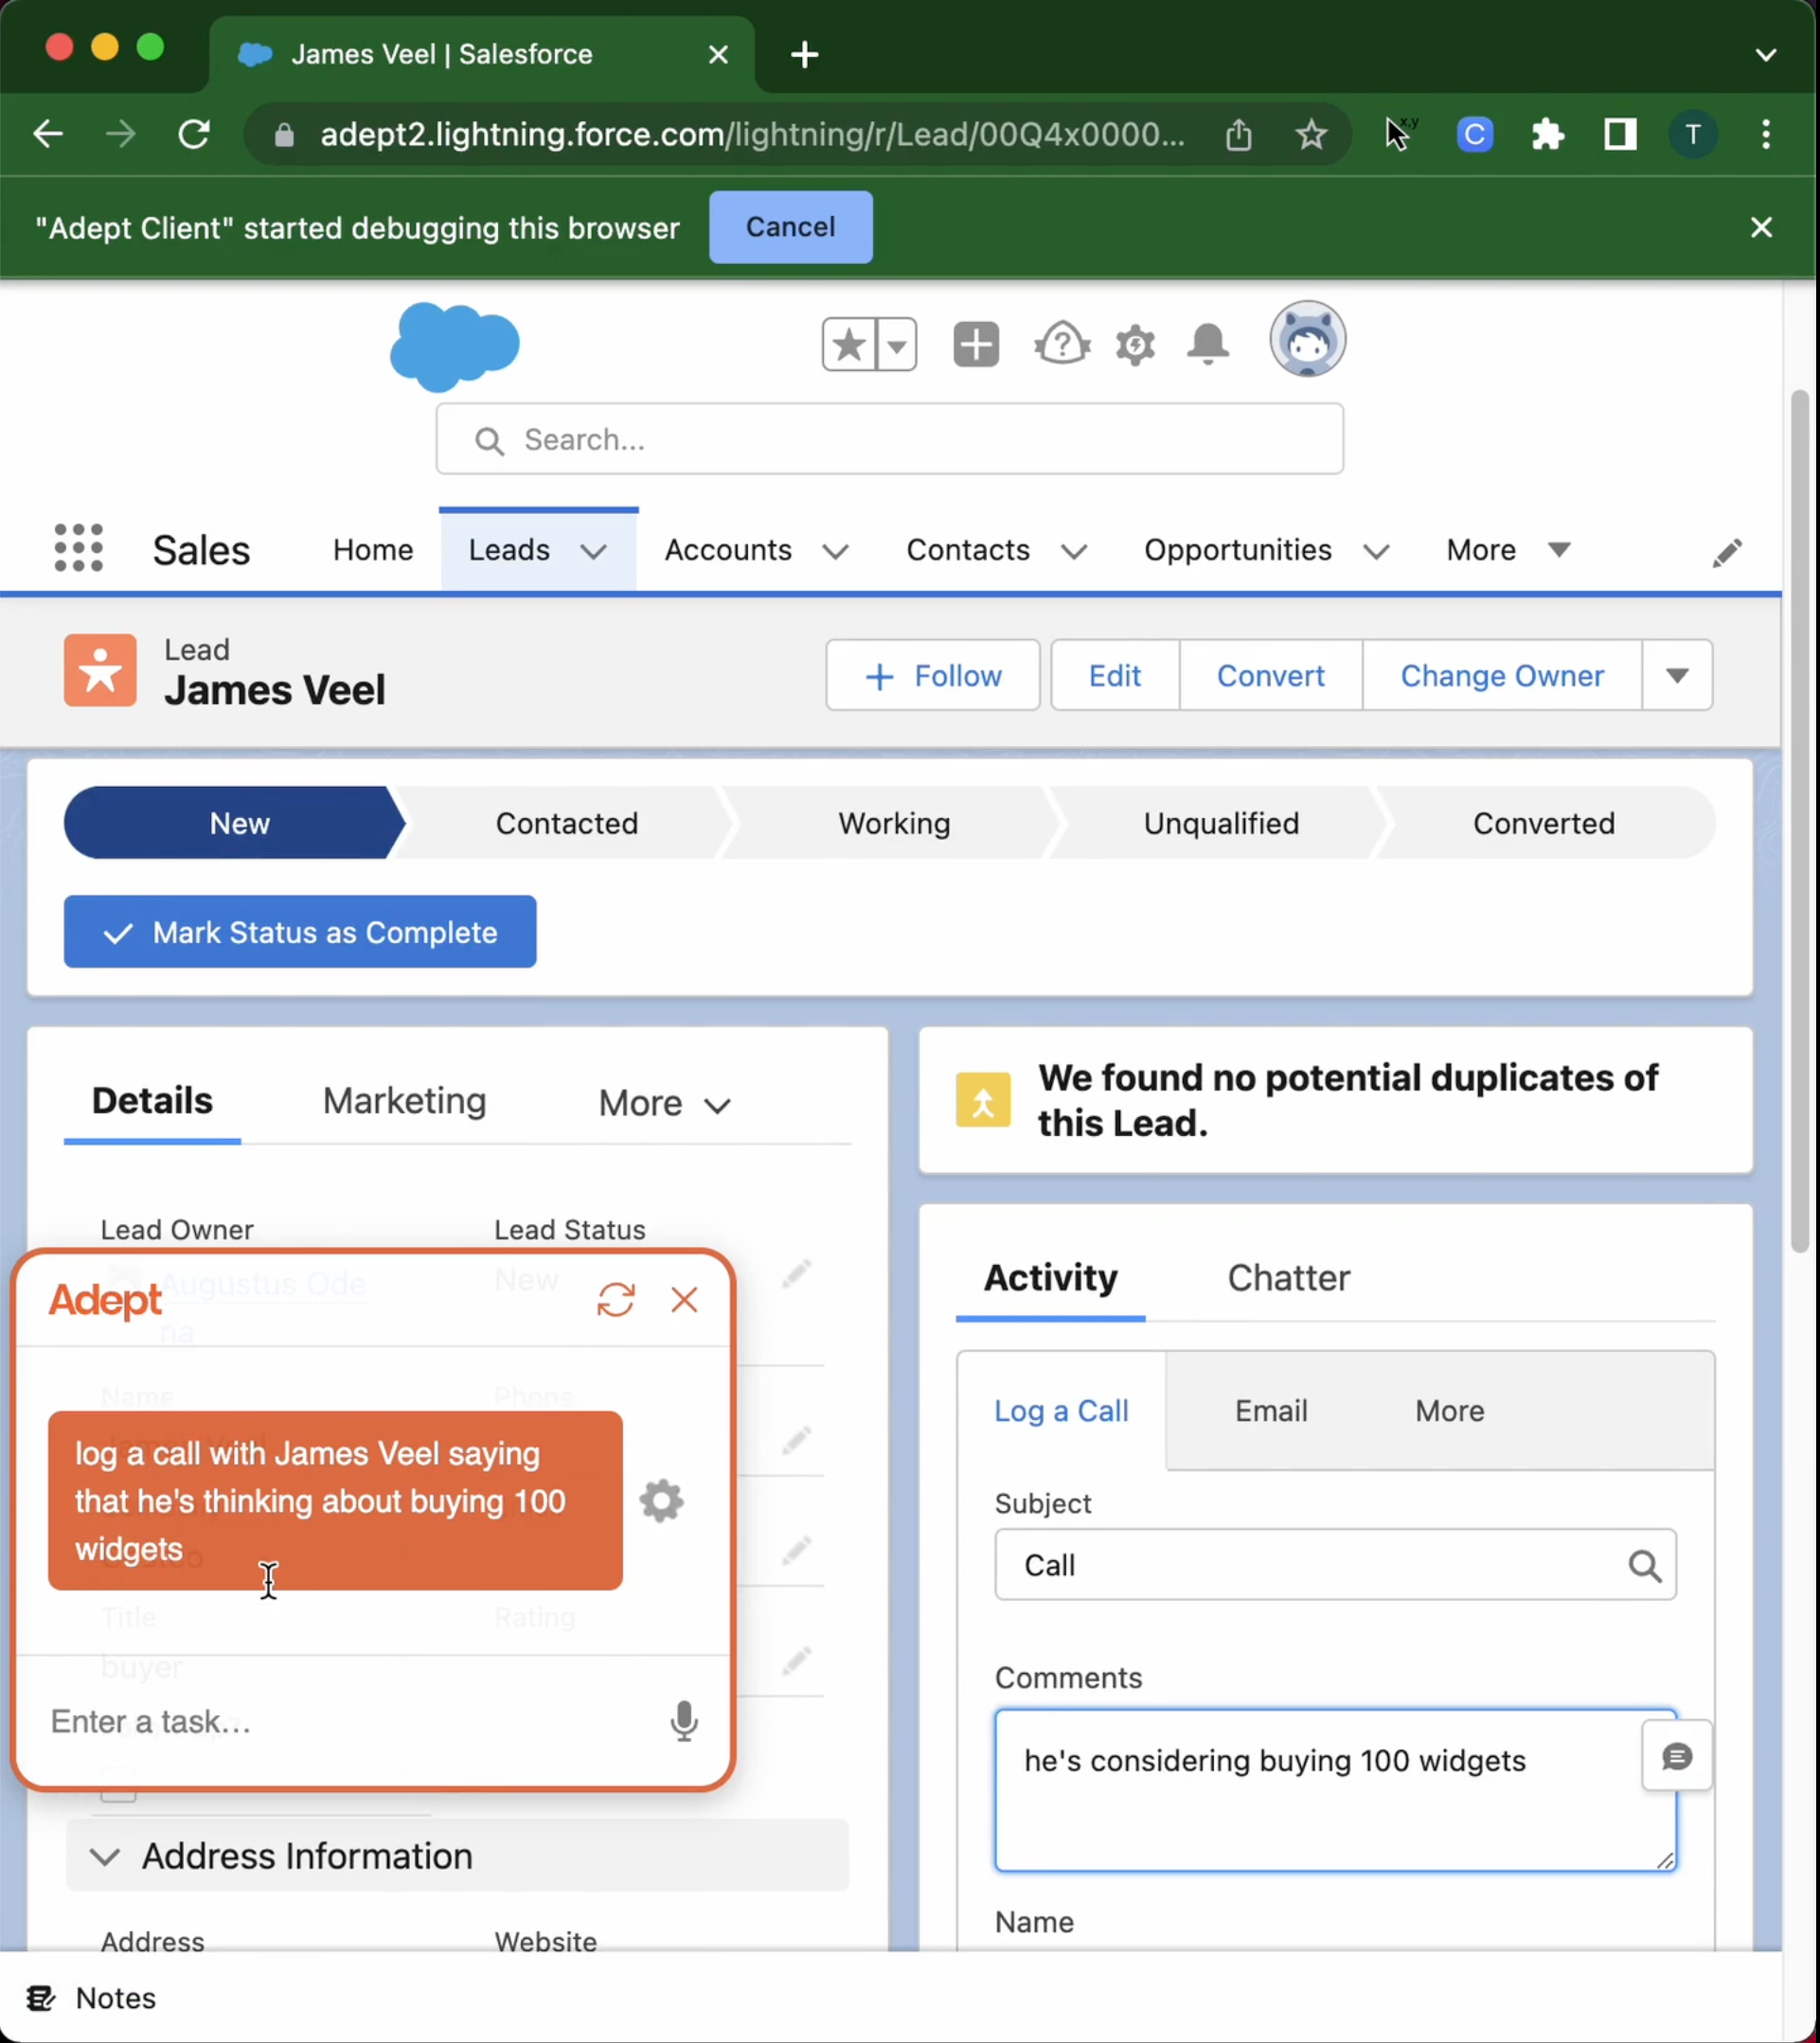Open more lead actions dropdown arrow
The width and height of the screenshot is (1820, 2043).
click(x=1677, y=676)
